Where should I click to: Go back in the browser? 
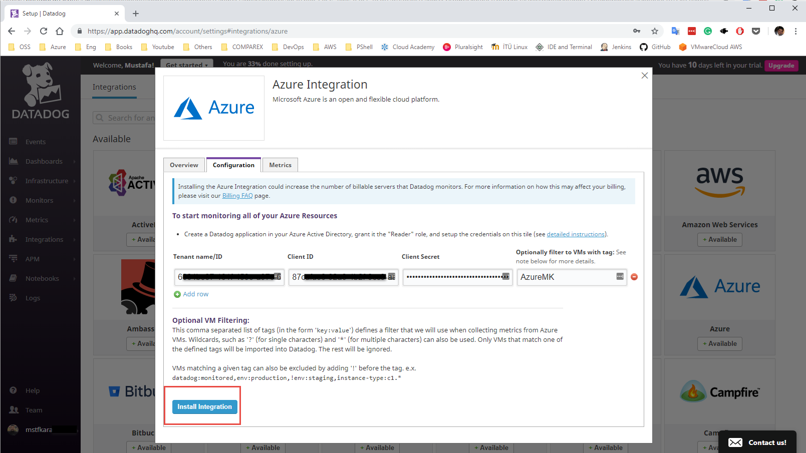tap(12, 31)
